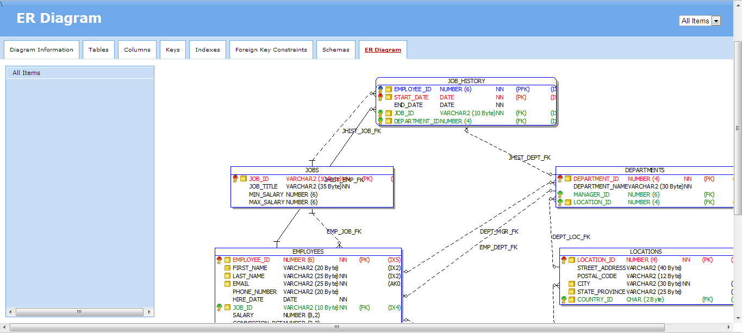Click the key icon beside EMPLOYEE_ID in JOB_HISTORY
Viewport: 742px width, 333px height.
(x=381, y=89)
